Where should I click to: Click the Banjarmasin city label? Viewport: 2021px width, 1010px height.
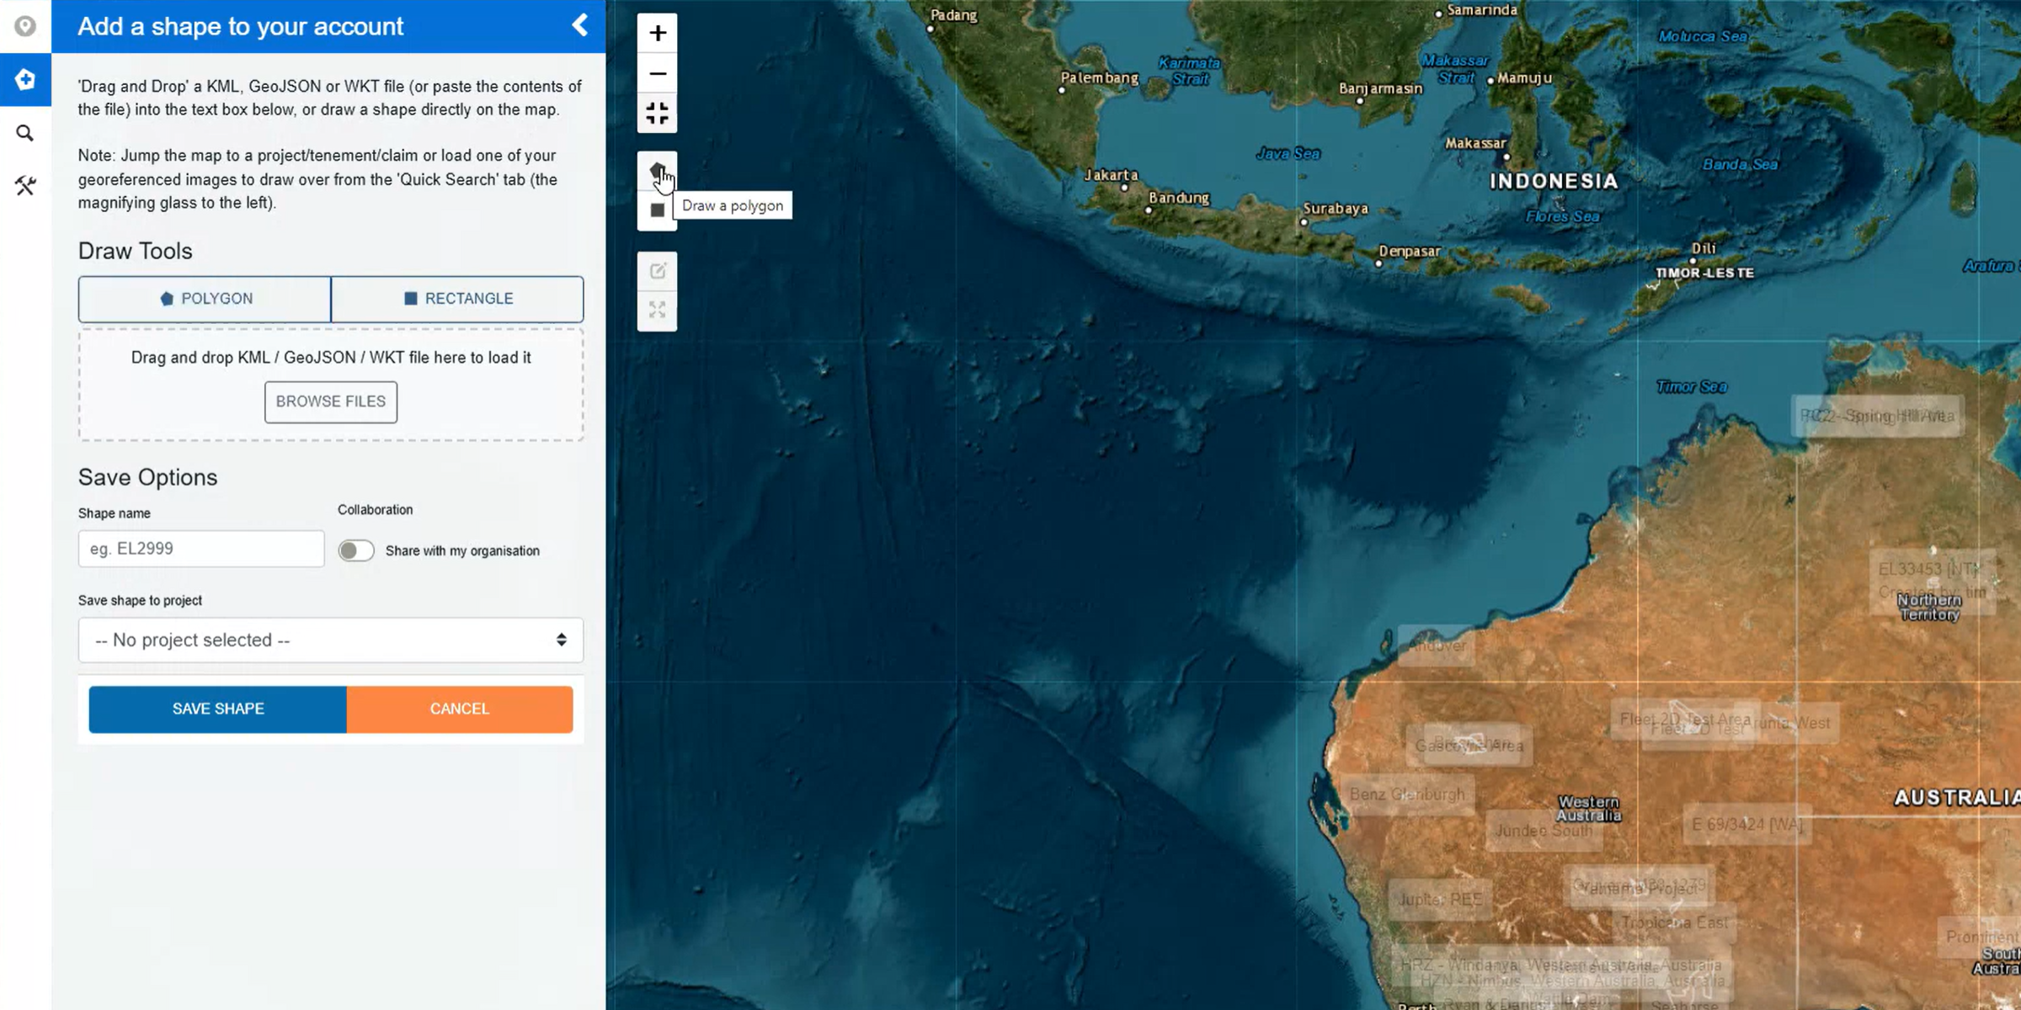pyautogui.click(x=1380, y=88)
